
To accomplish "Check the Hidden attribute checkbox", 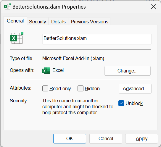I will click(x=80, y=88).
